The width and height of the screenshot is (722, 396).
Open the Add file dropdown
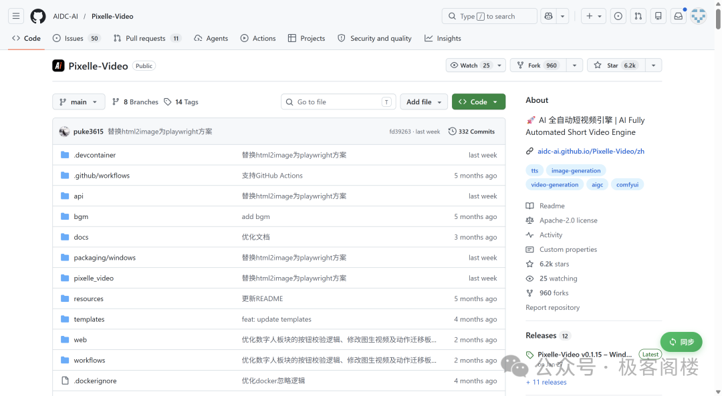pos(424,102)
